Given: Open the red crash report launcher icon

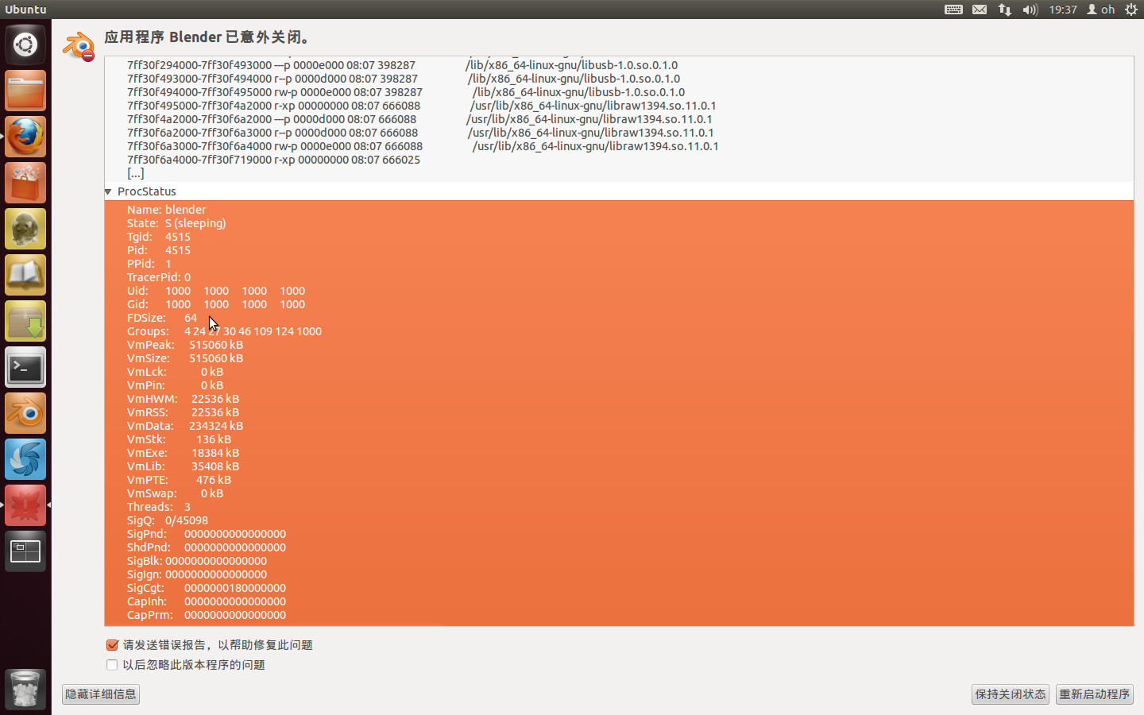Looking at the screenshot, I should point(25,505).
